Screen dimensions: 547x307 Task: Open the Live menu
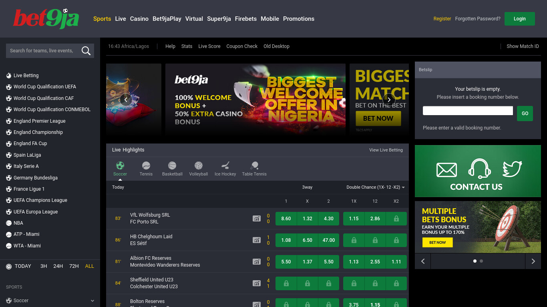(x=121, y=19)
